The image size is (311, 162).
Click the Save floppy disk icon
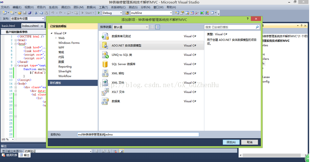[x=25, y=13]
